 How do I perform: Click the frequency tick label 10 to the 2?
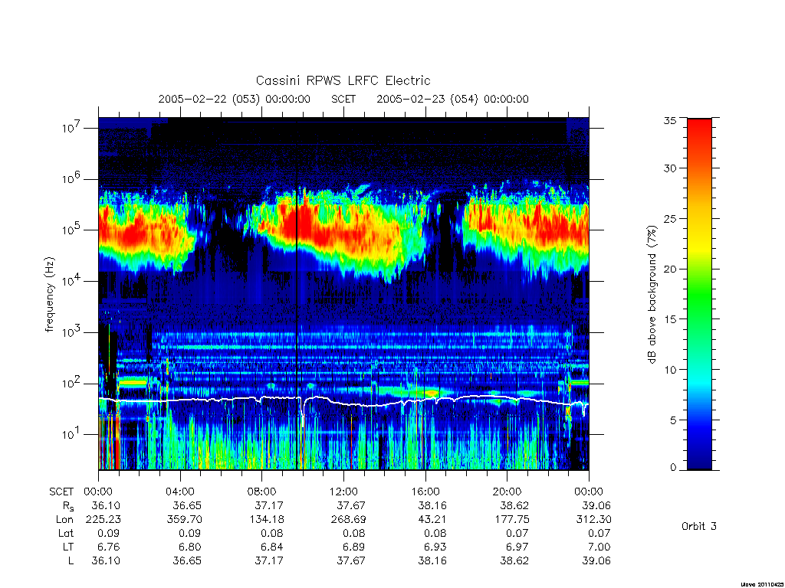[x=71, y=383]
